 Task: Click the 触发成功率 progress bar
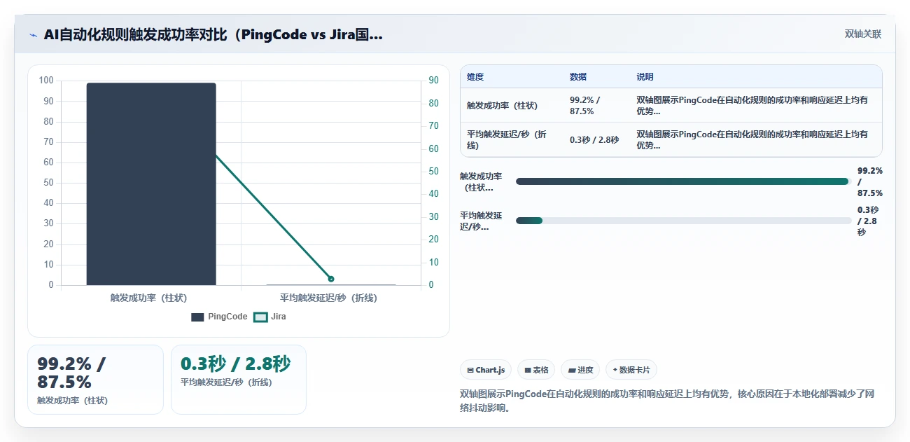[683, 181]
